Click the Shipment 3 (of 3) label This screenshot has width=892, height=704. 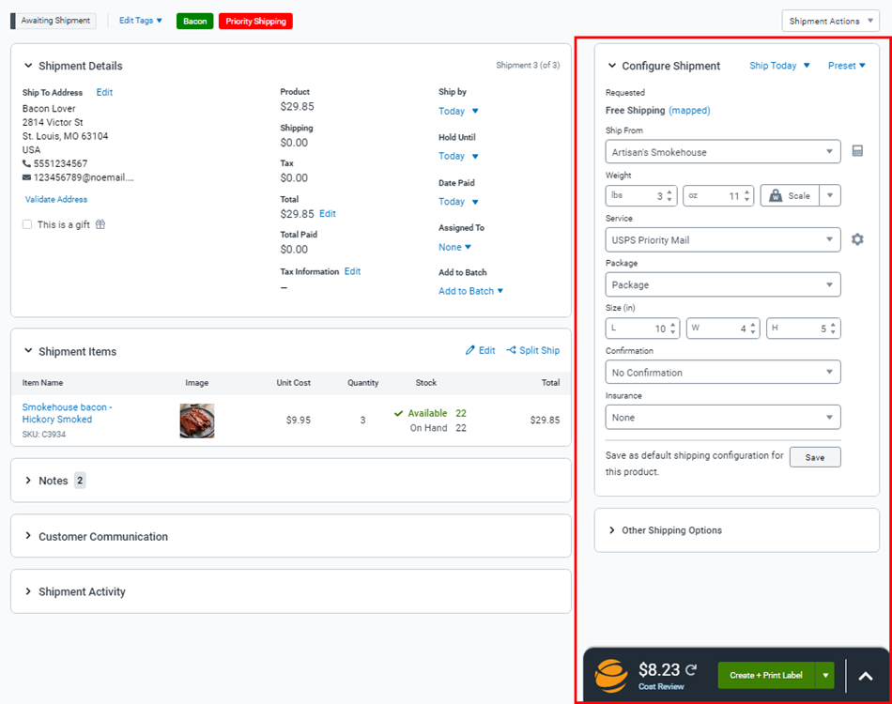(x=528, y=65)
